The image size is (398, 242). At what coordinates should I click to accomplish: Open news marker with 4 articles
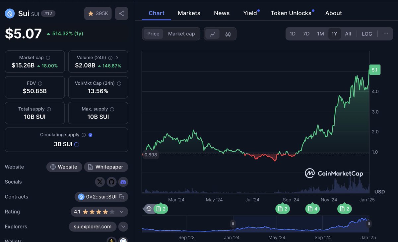[313, 209]
